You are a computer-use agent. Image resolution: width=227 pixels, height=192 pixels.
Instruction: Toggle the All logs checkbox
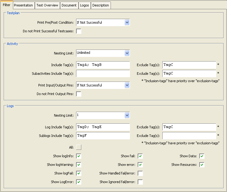pos(79,147)
